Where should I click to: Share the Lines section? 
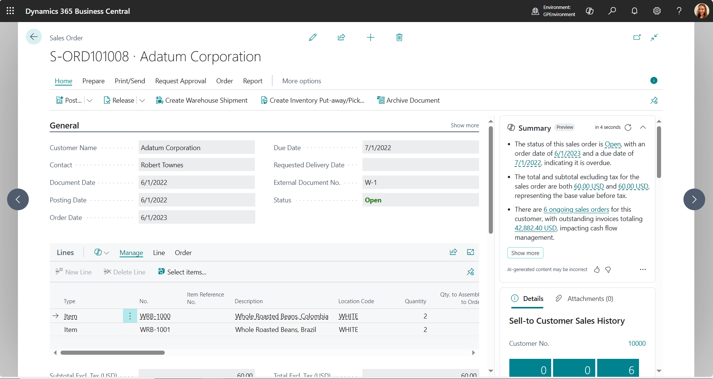[x=453, y=252]
